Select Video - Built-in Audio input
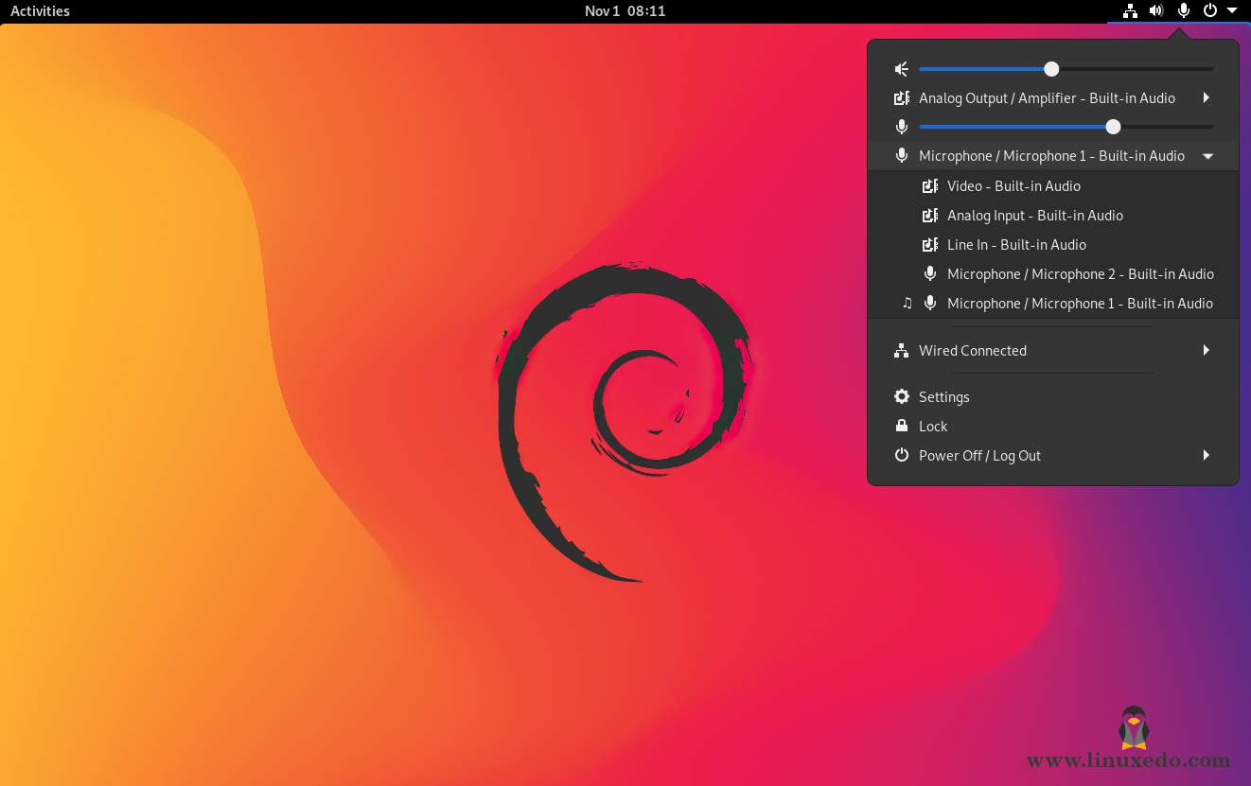This screenshot has width=1251, height=786. point(1053,186)
